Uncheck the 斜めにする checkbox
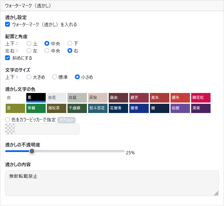The image size is (224, 206). click(8, 58)
